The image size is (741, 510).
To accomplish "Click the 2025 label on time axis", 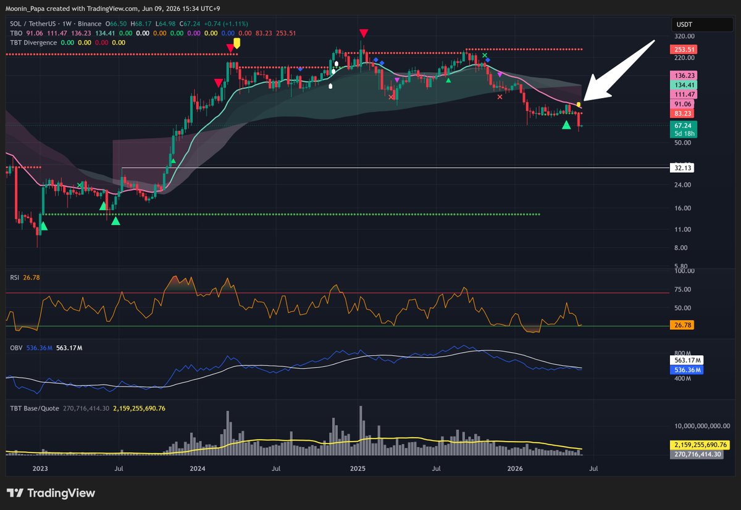I will [358, 469].
